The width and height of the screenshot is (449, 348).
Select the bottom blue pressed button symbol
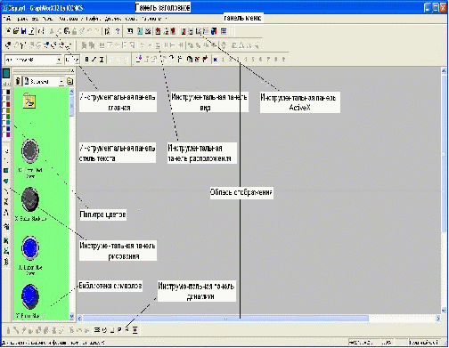click(x=30, y=296)
